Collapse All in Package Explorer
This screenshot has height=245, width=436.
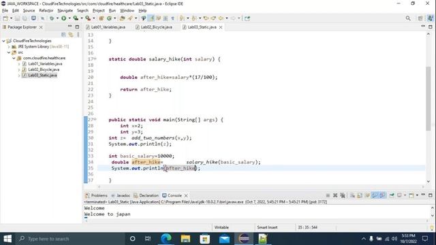point(63,35)
